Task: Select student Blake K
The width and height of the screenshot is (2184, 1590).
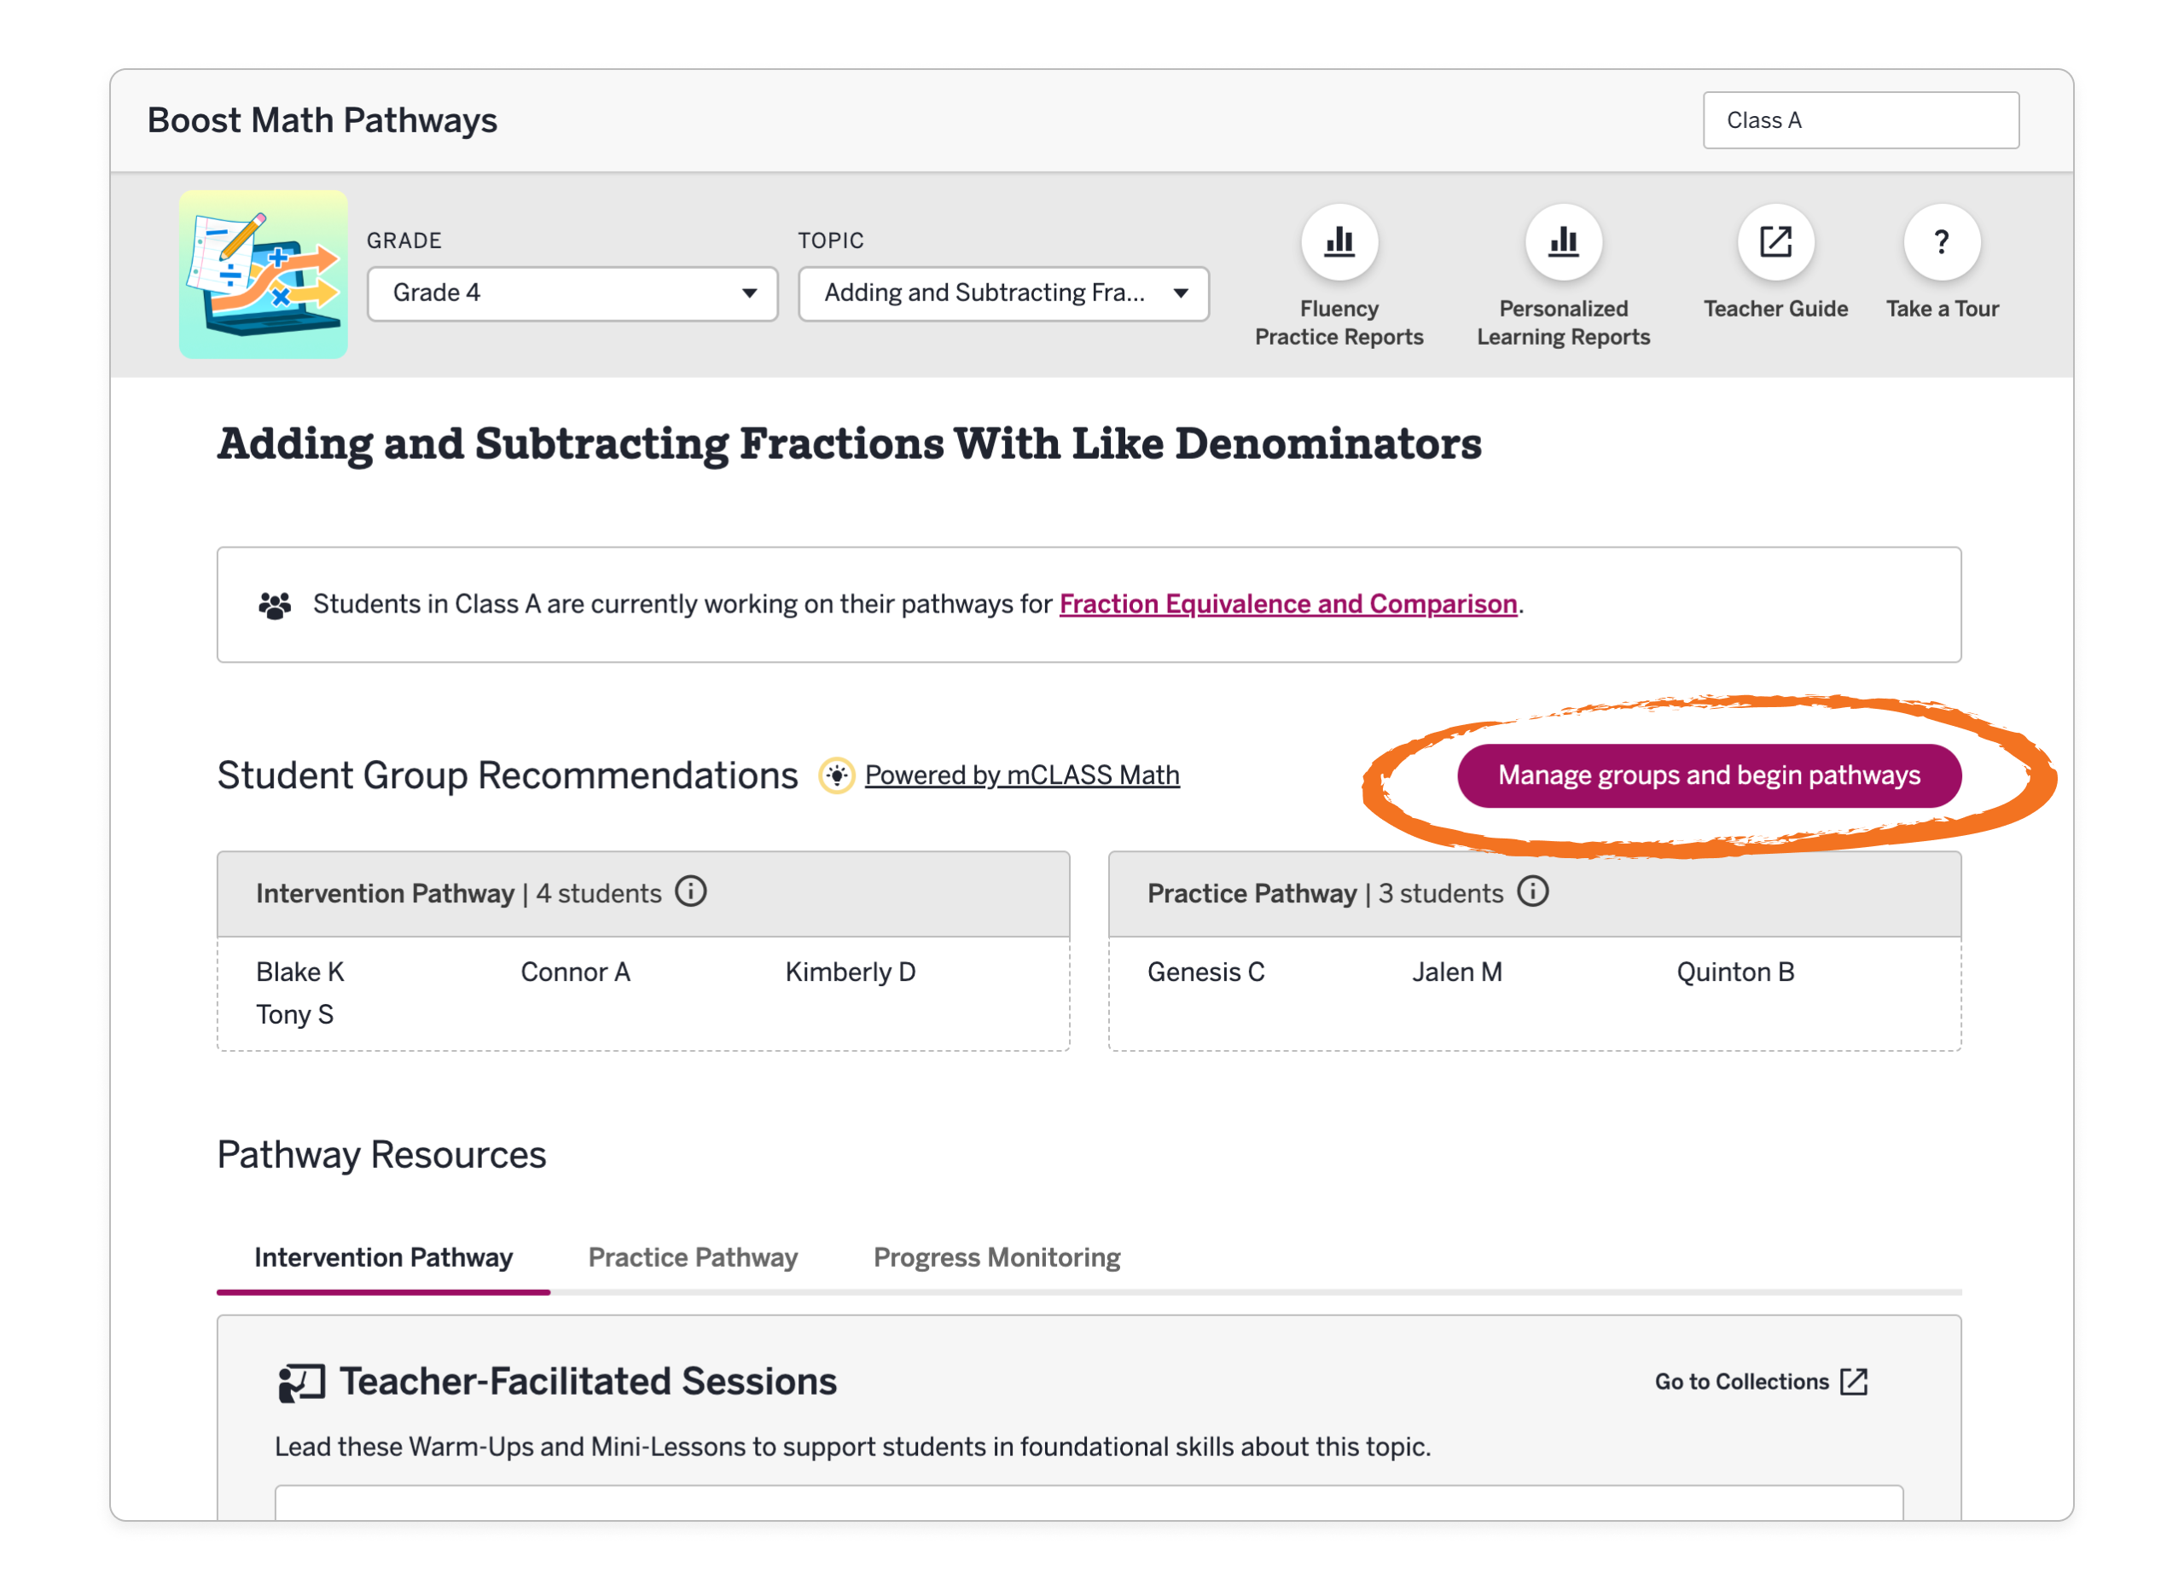Action: click(299, 972)
